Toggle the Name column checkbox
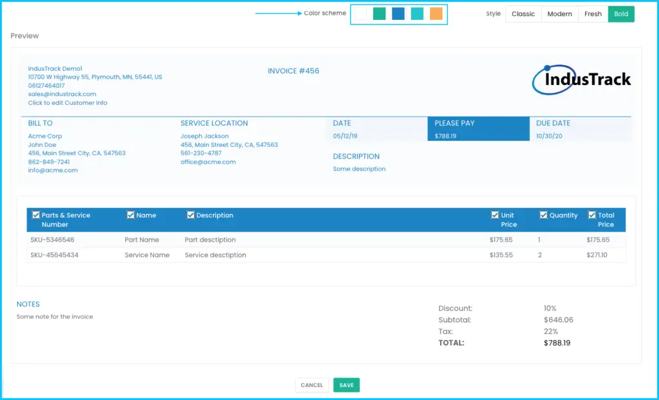The height and width of the screenshot is (400, 659). [130, 215]
